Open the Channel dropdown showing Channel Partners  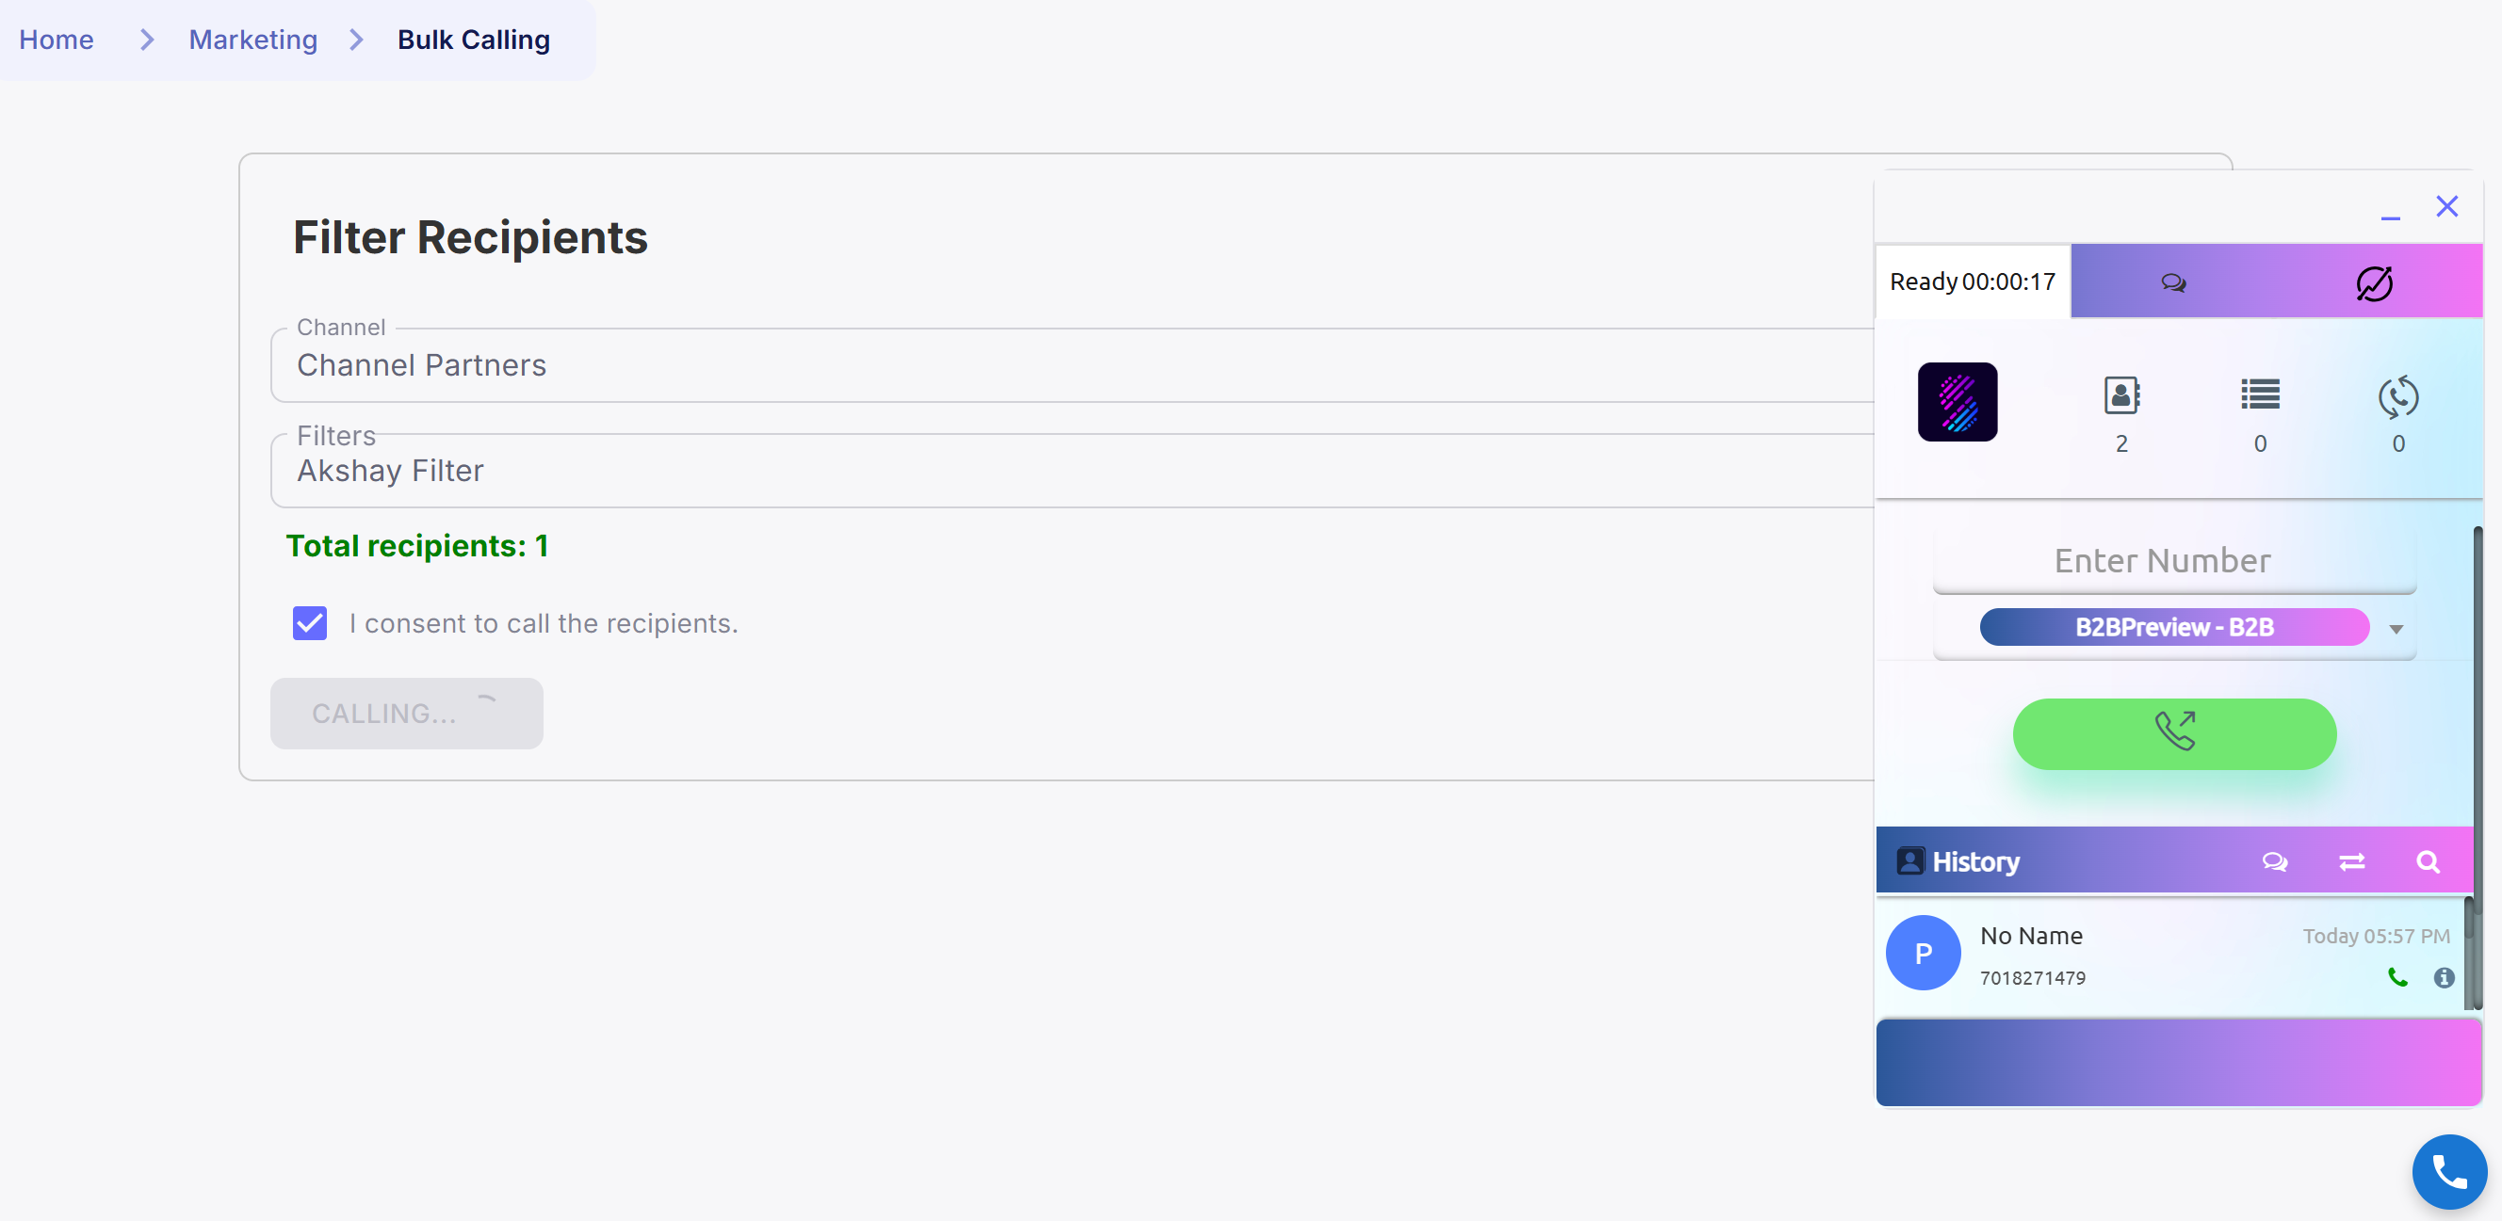pyautogui.click(x=1068, y=366)
